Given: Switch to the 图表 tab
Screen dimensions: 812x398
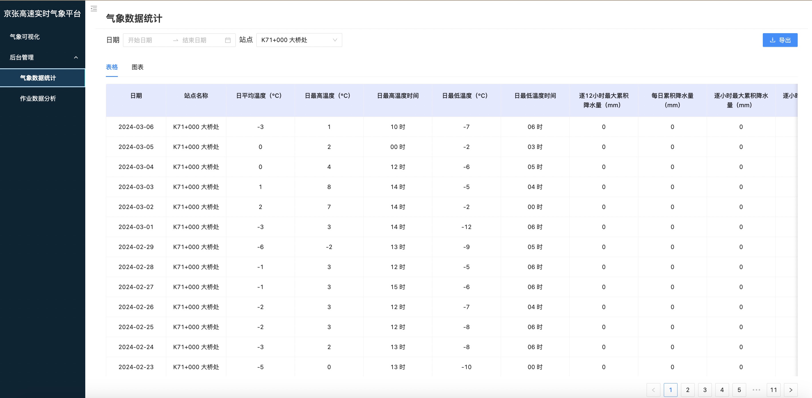Looking at the screenshot, I should (137, 67).
